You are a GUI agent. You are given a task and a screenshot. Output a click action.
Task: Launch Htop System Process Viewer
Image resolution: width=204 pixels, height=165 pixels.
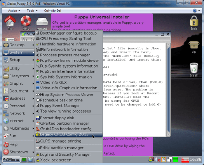click(x=69, y=95)
